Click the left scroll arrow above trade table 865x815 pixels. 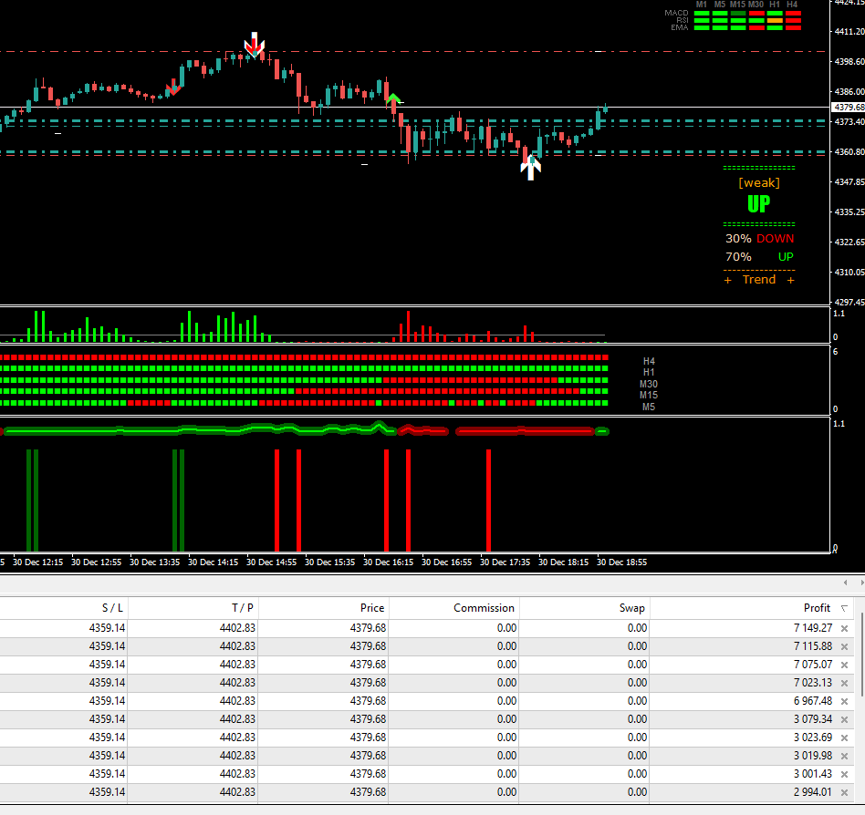pos(843,582)
